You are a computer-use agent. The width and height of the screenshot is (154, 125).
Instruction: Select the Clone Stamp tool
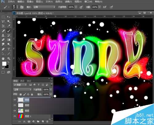[3, 35]
